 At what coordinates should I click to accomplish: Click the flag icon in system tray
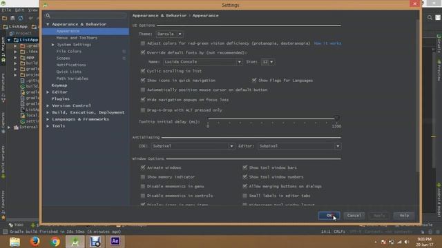click(383, 242)
